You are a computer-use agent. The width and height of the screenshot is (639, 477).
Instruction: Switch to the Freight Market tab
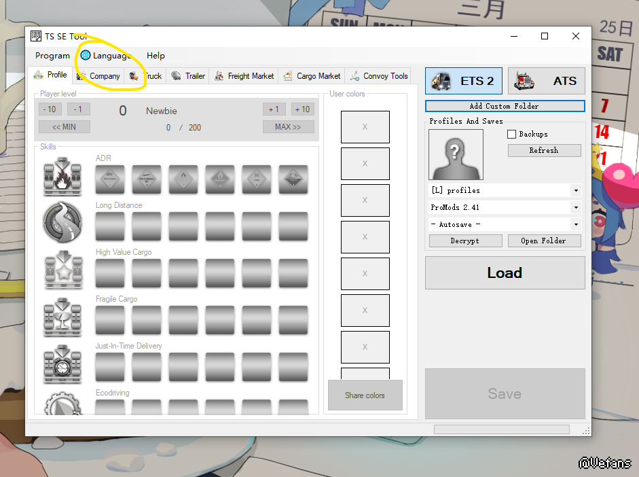point(244,76)
